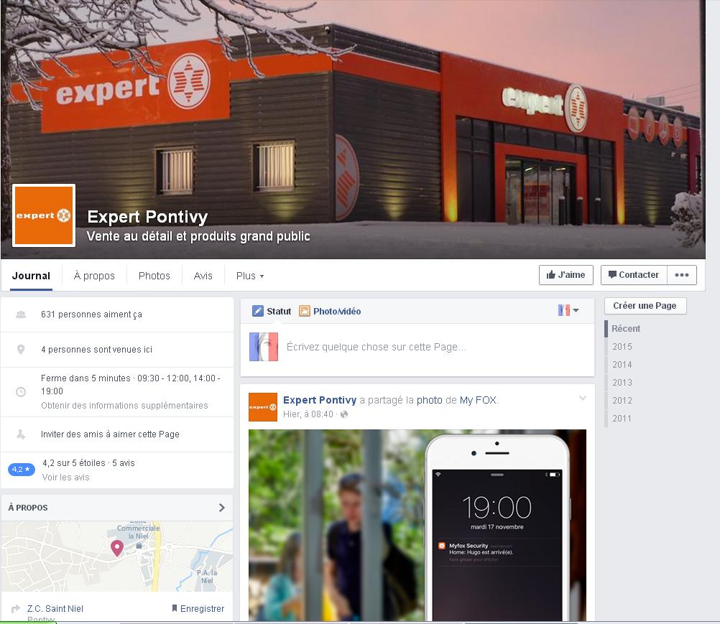Open the Avis tab
This screenshot has width=720, height=624.
[203, 276]
